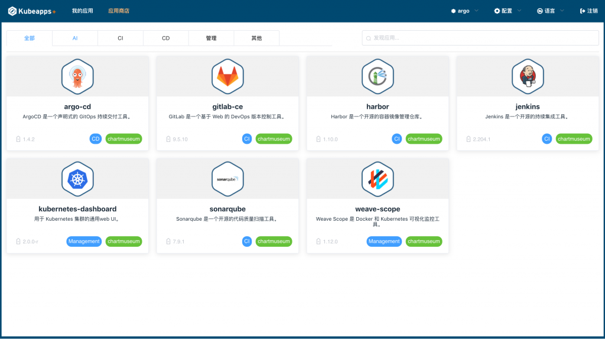Open the gitlab-ce title link
Viewport: 605px width, 339px height.
click(227, 106)
